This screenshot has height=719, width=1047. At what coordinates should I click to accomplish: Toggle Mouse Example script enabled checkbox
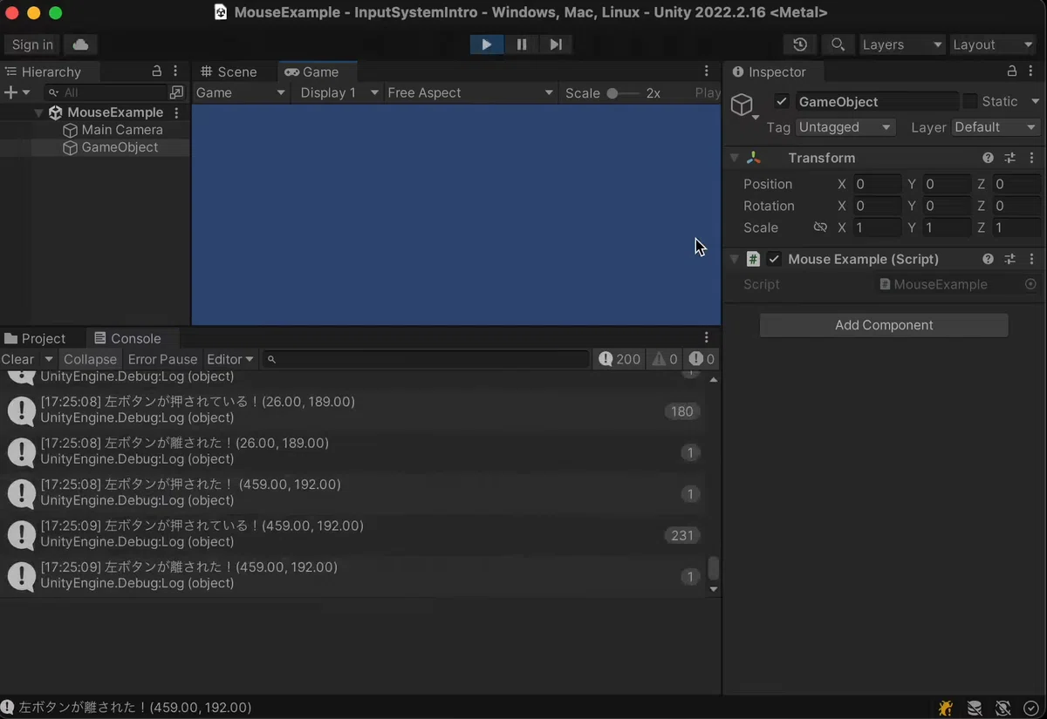click(x=774, y=259)
